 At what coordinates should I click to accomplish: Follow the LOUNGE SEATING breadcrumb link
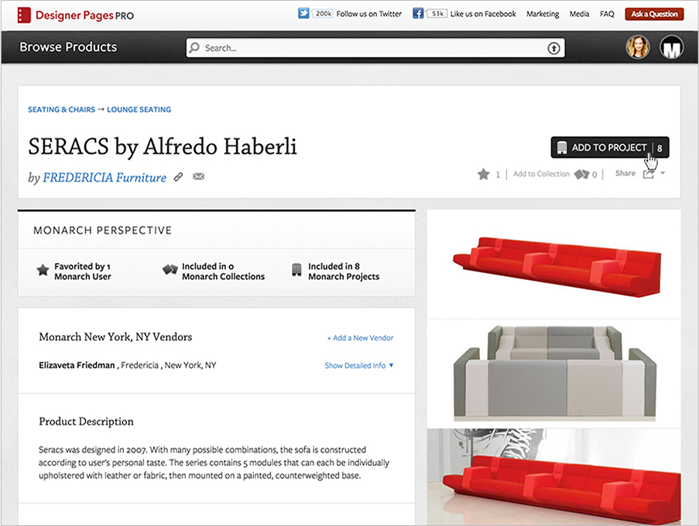pos(139,110)
